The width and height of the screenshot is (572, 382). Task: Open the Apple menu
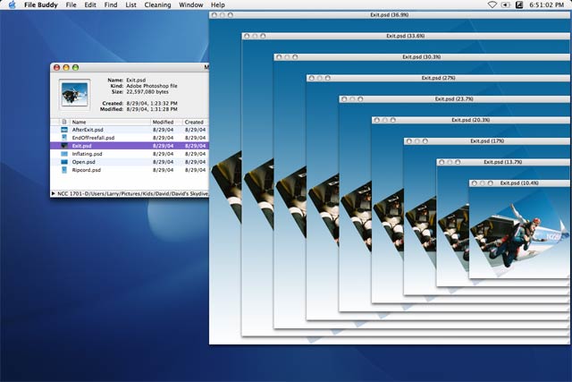pos(12,4)
